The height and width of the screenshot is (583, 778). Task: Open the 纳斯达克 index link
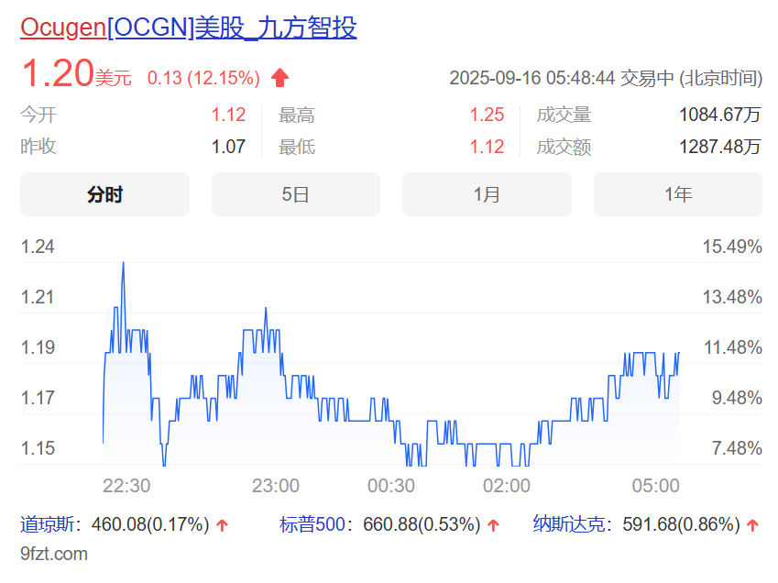(x=569, y=524)
